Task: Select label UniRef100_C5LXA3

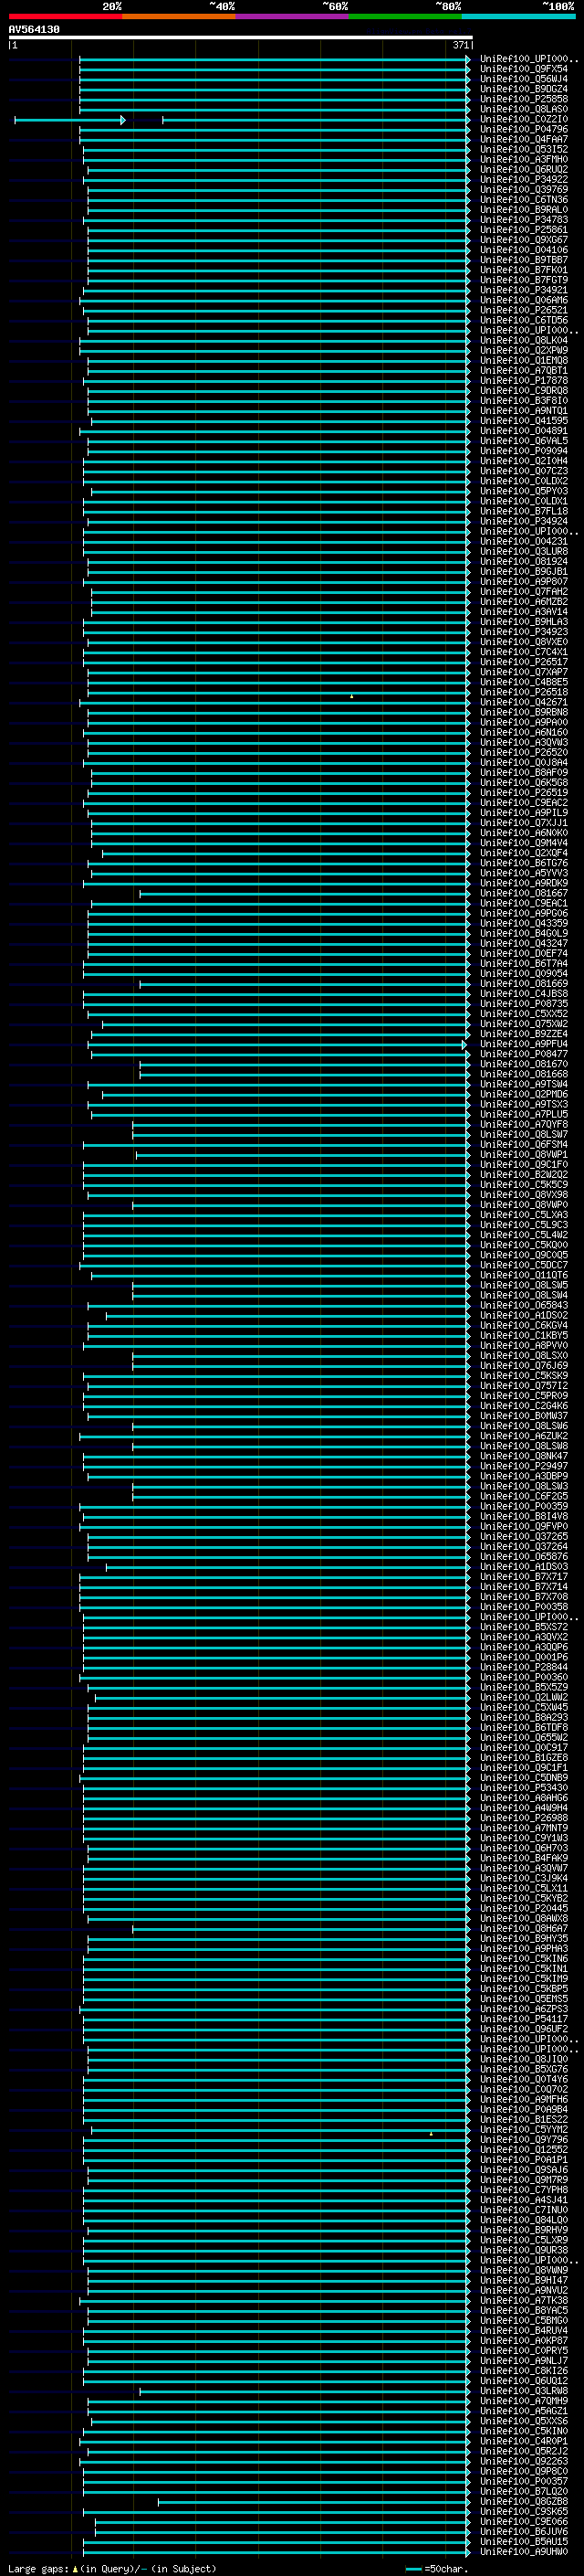Action: [524, 1214]
